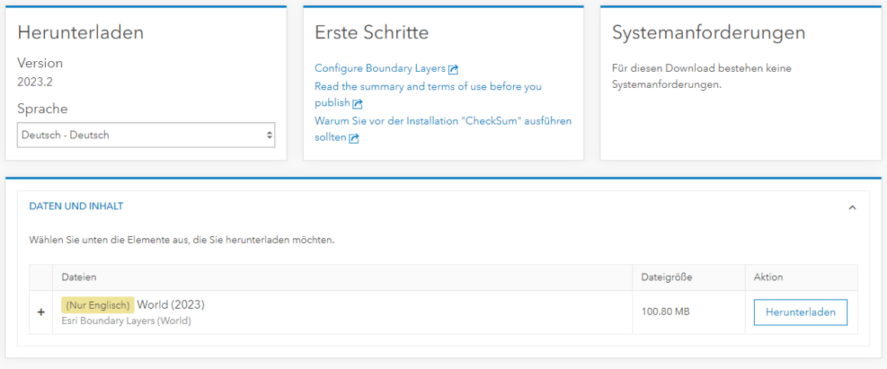This screenshot has height=369, width=887.
Task: Click Herunterladen button for World (2023)
Action: point(801,312)
